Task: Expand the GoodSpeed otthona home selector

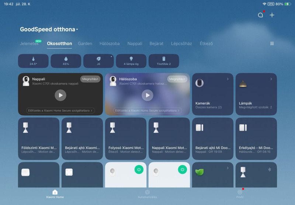Action: [49, 29]
